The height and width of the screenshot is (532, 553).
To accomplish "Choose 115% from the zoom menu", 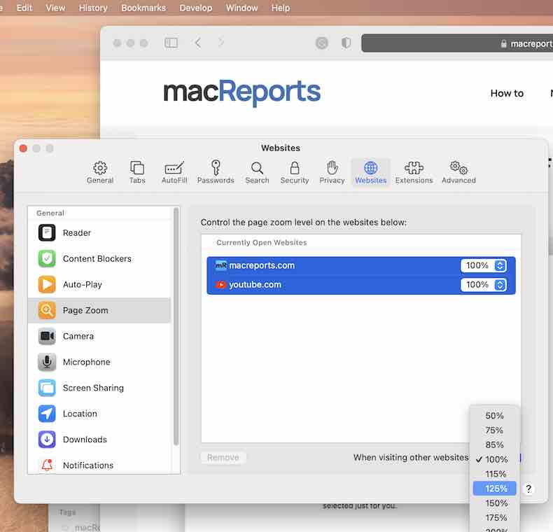I will point(494,474).
